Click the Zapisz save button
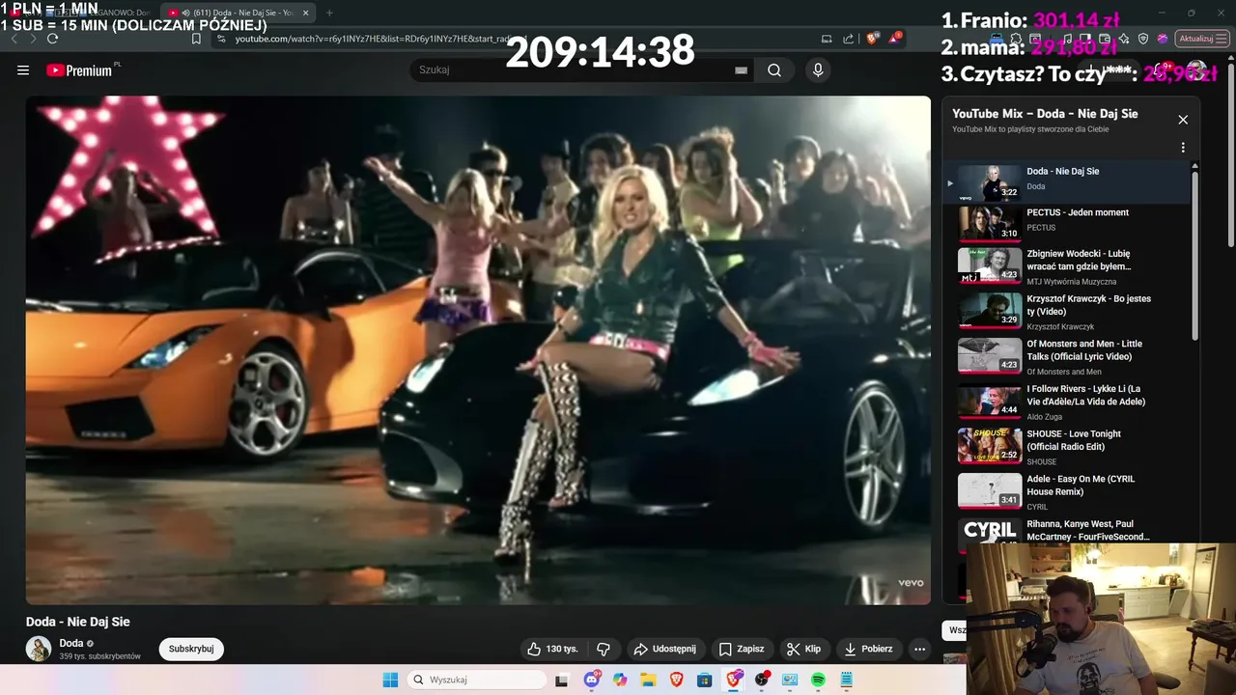This screenshot has width=1236, height=695. 741,649
